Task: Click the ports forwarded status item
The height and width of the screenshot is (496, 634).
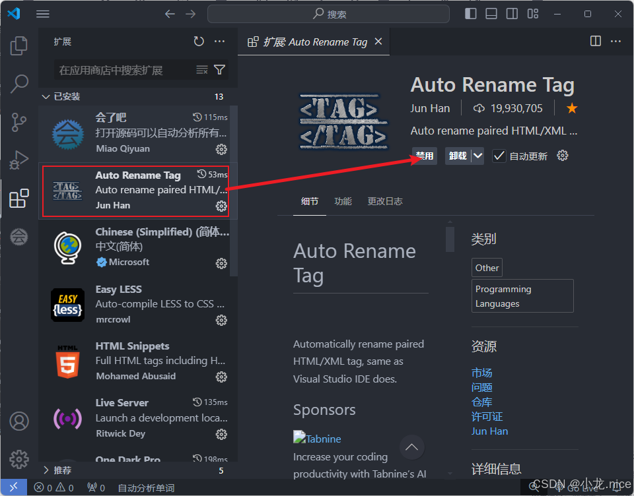Action: (x=96, y=487)
